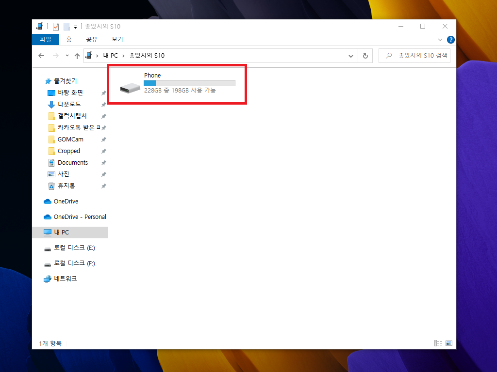
Task: Switch to the 홈 ribbon tab
Action: click(x=69, y=39)
